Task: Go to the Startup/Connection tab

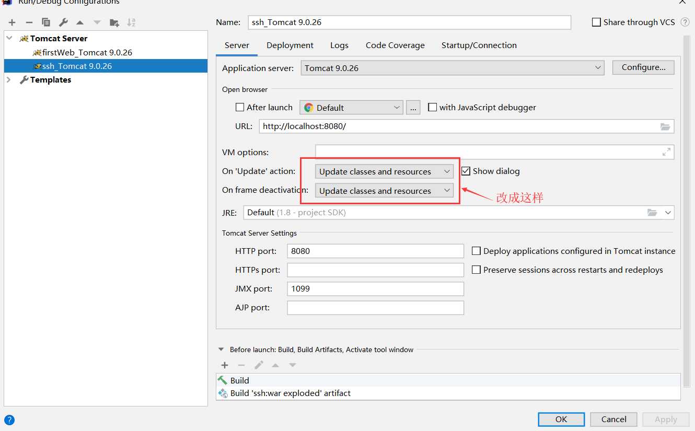Action: (x=479, y=45)
